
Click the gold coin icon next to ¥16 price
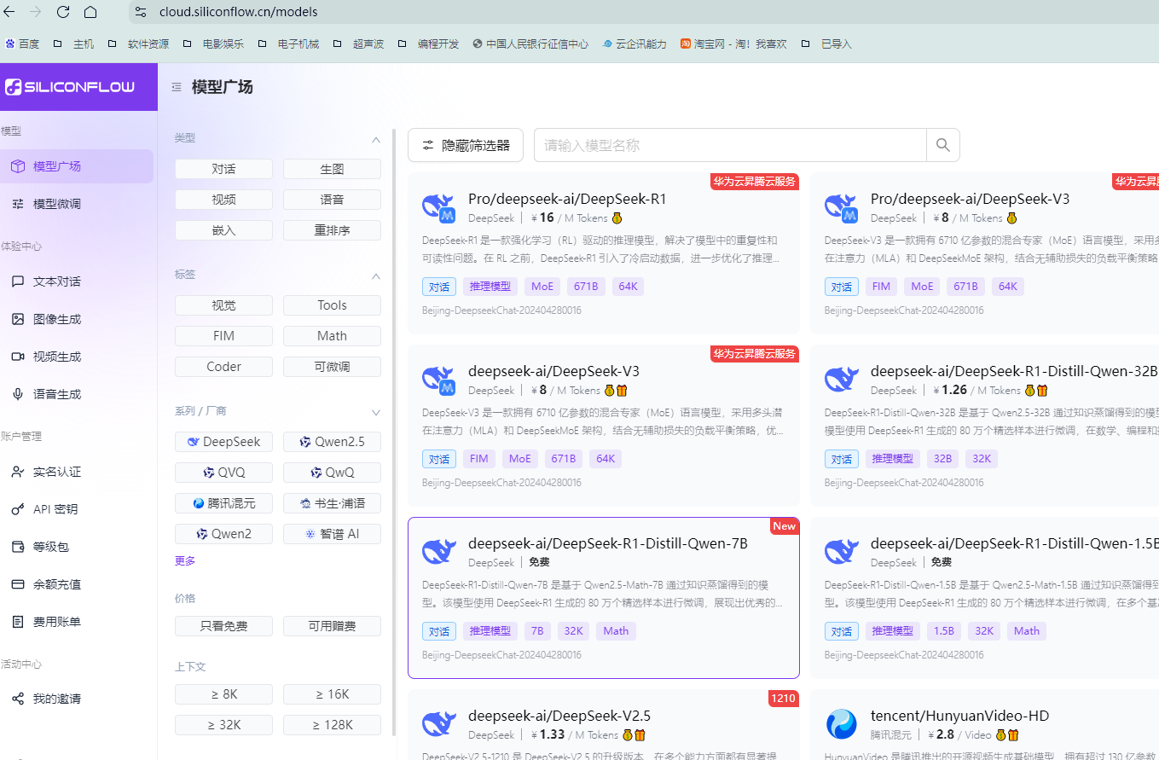[x=617, y=218]
